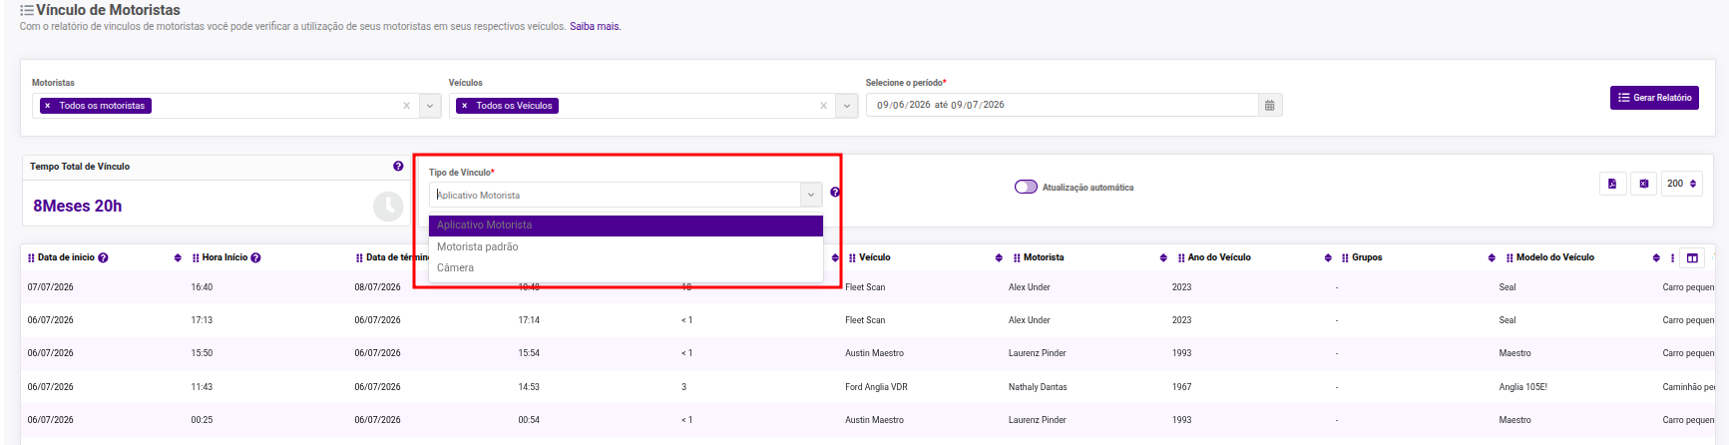1729x445 pixels.
Task: Grab the Hora Início column drag handle
Action: pos(196,257)
